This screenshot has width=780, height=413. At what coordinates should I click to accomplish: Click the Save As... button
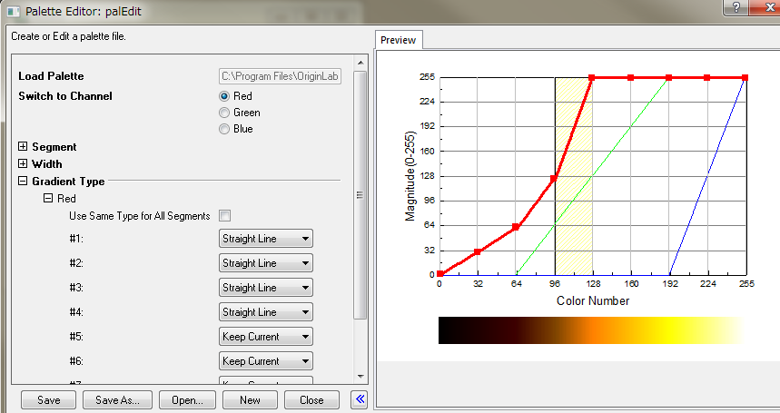pos(117,400)
